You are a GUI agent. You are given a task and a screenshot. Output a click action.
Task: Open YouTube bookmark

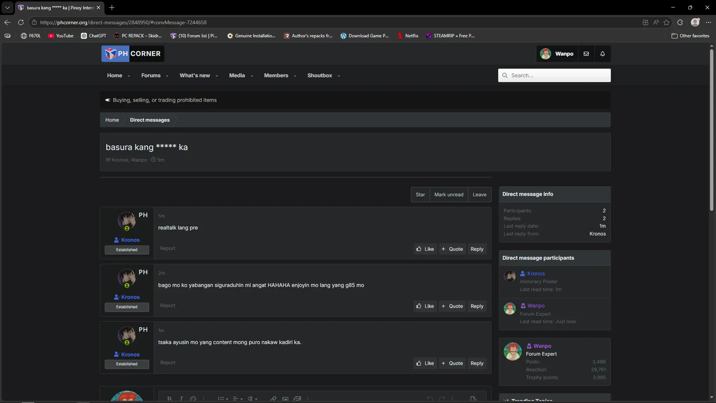(61, 36)
